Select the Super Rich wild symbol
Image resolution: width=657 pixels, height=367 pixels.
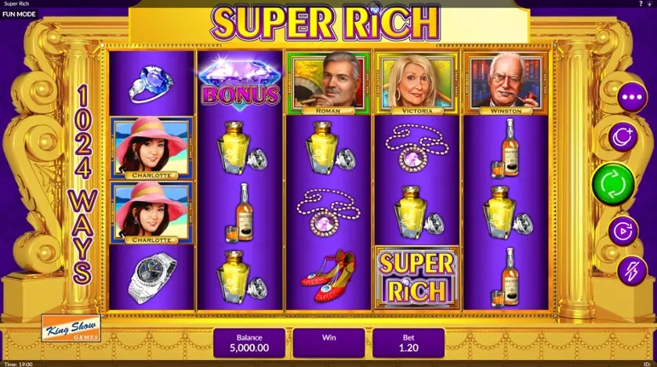pyautogui.click(x=416, y=277)
